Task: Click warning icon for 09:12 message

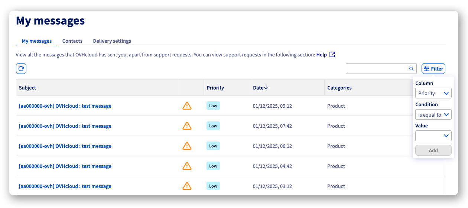Action: tap(187, 106)
